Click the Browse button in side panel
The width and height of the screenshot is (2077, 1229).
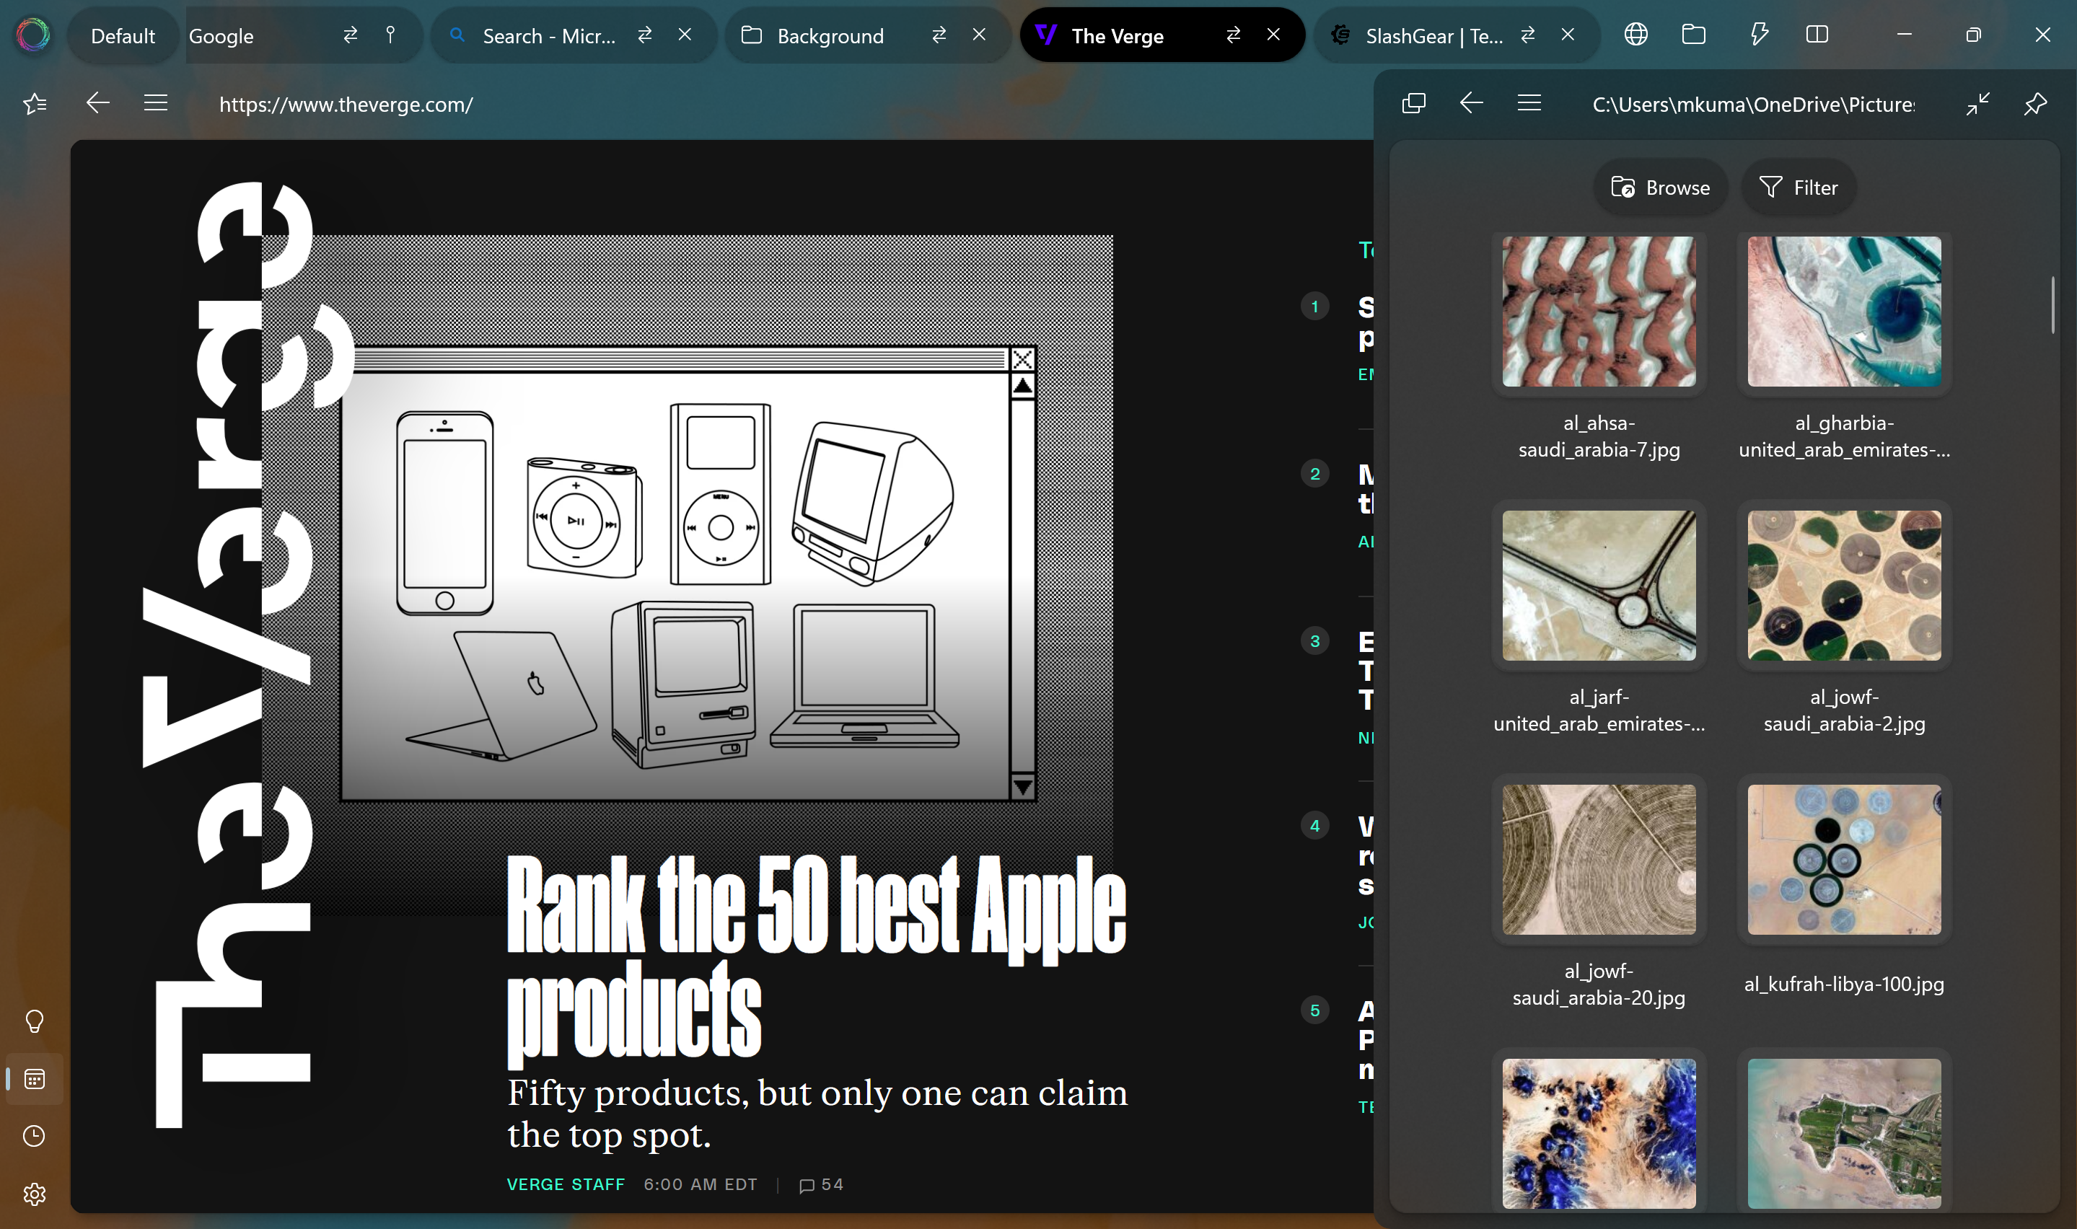click(x=1661, y=188)
